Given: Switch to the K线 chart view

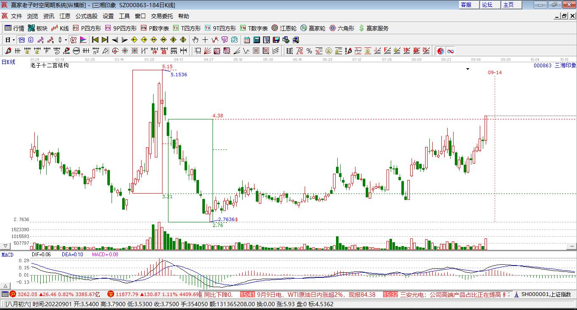Looking at the screenshot, I should click(60, 28).
